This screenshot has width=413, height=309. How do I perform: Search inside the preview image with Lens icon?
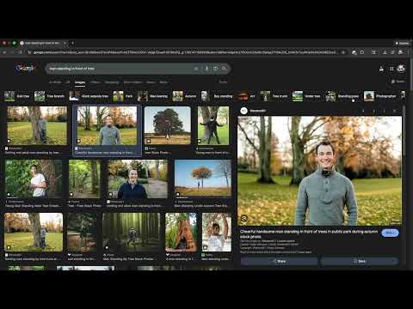244,218
